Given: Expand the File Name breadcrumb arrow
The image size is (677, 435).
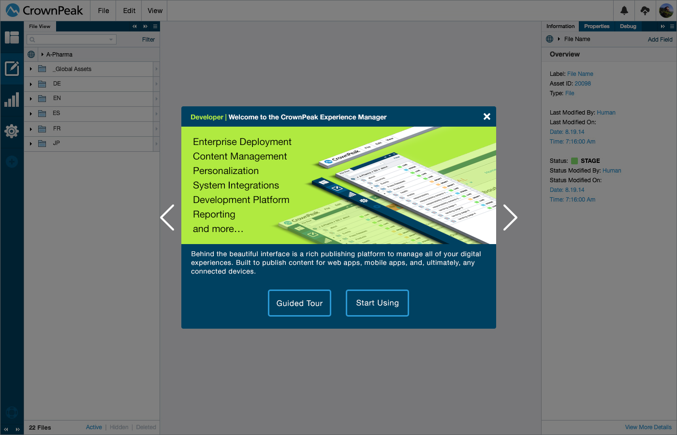Looking at the screenshot, I should pos(559,39).
